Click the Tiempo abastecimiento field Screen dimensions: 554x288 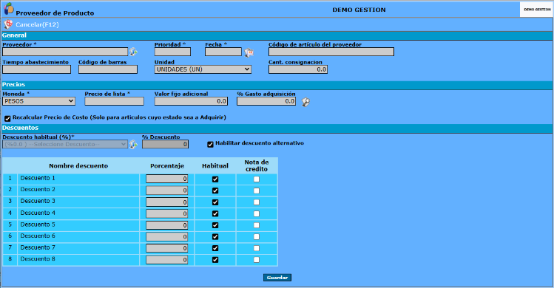37,69
